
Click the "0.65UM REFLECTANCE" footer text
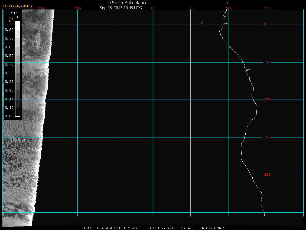119,228
